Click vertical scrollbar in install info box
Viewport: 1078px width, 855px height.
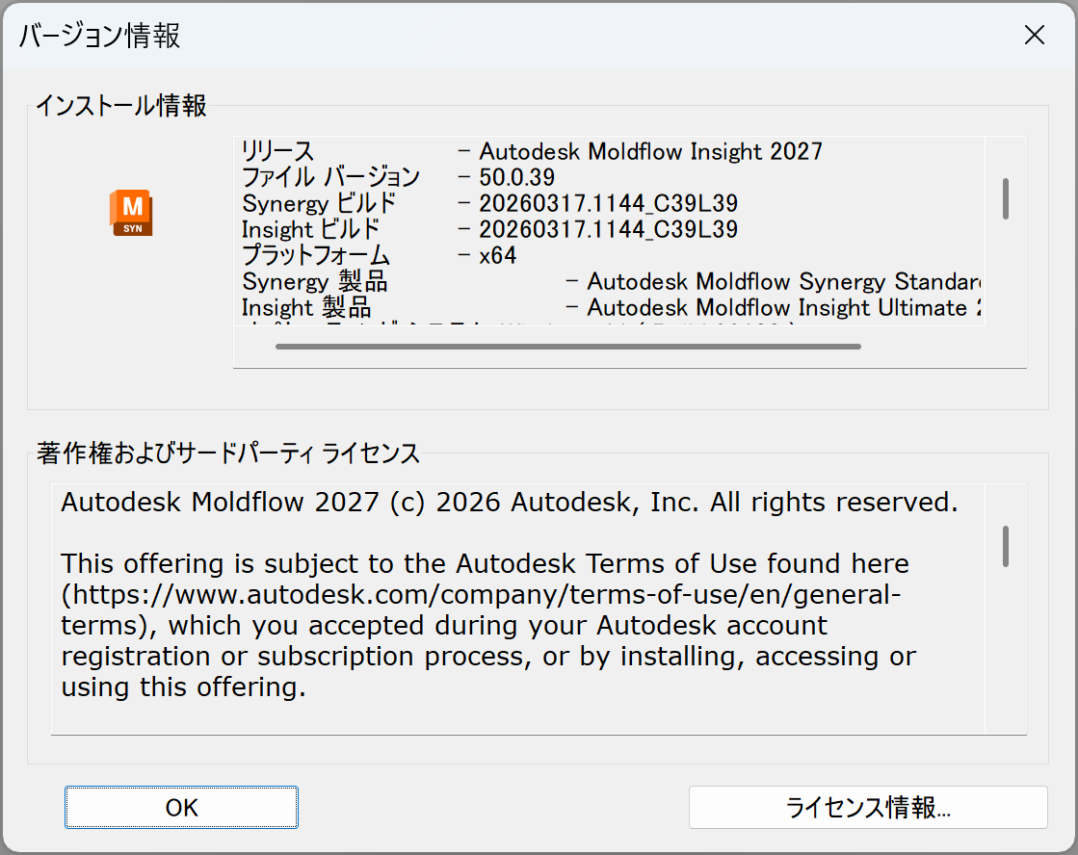click(x=1005, y=198)
